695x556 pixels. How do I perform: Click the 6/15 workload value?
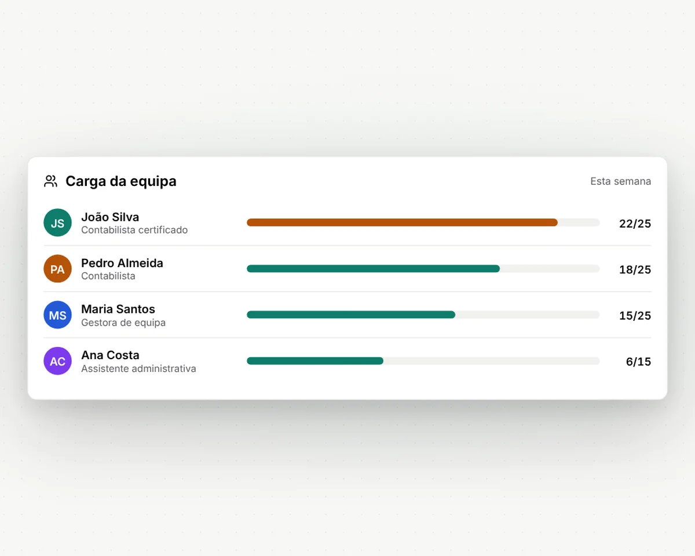[x=638, y=362]
